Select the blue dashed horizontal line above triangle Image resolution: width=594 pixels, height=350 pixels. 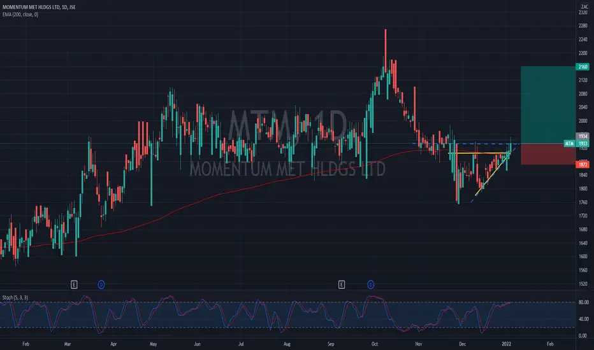pos(466,144)
